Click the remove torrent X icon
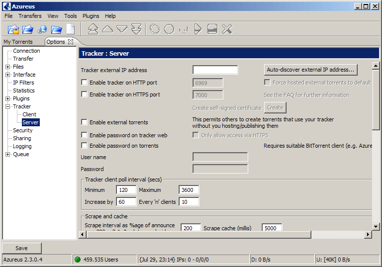Screen dimensions: 382x267 pyautogui.click(x=227, y=29)
